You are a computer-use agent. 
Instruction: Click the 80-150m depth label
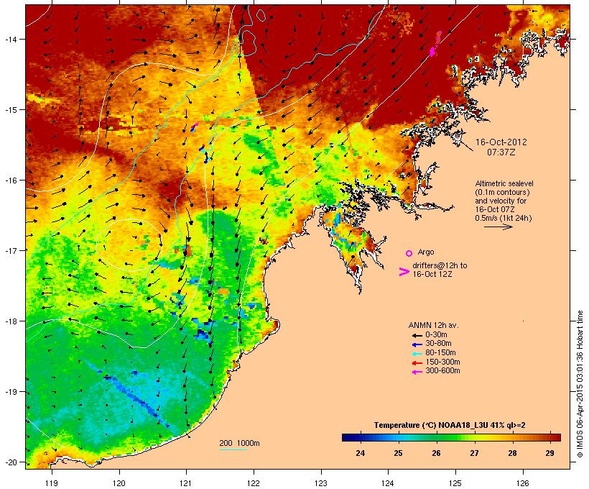(x=440, y=353)
